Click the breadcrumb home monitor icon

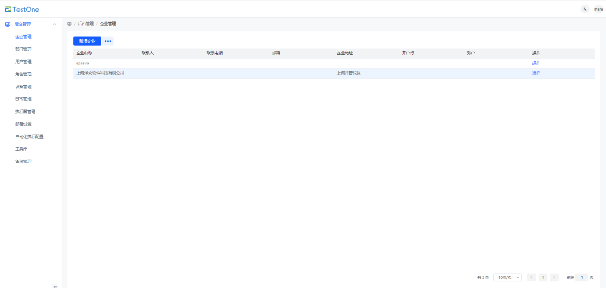[69, 24]
